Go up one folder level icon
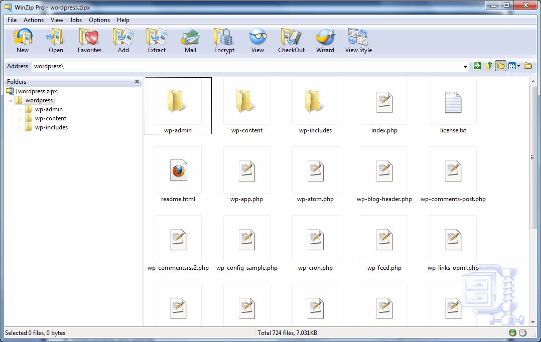541x342 pixels. (489, 66)
